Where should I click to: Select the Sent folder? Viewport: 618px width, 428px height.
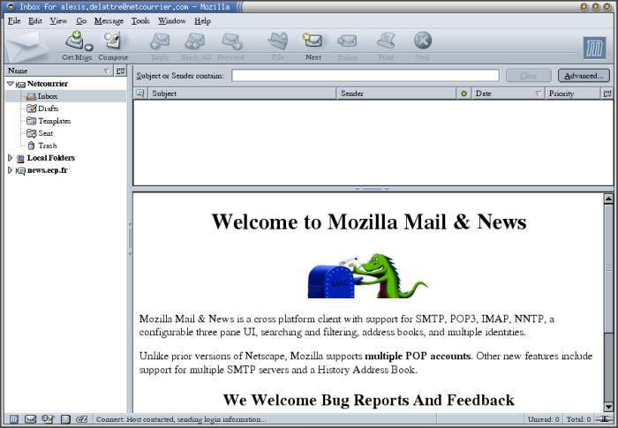(65, 133)
